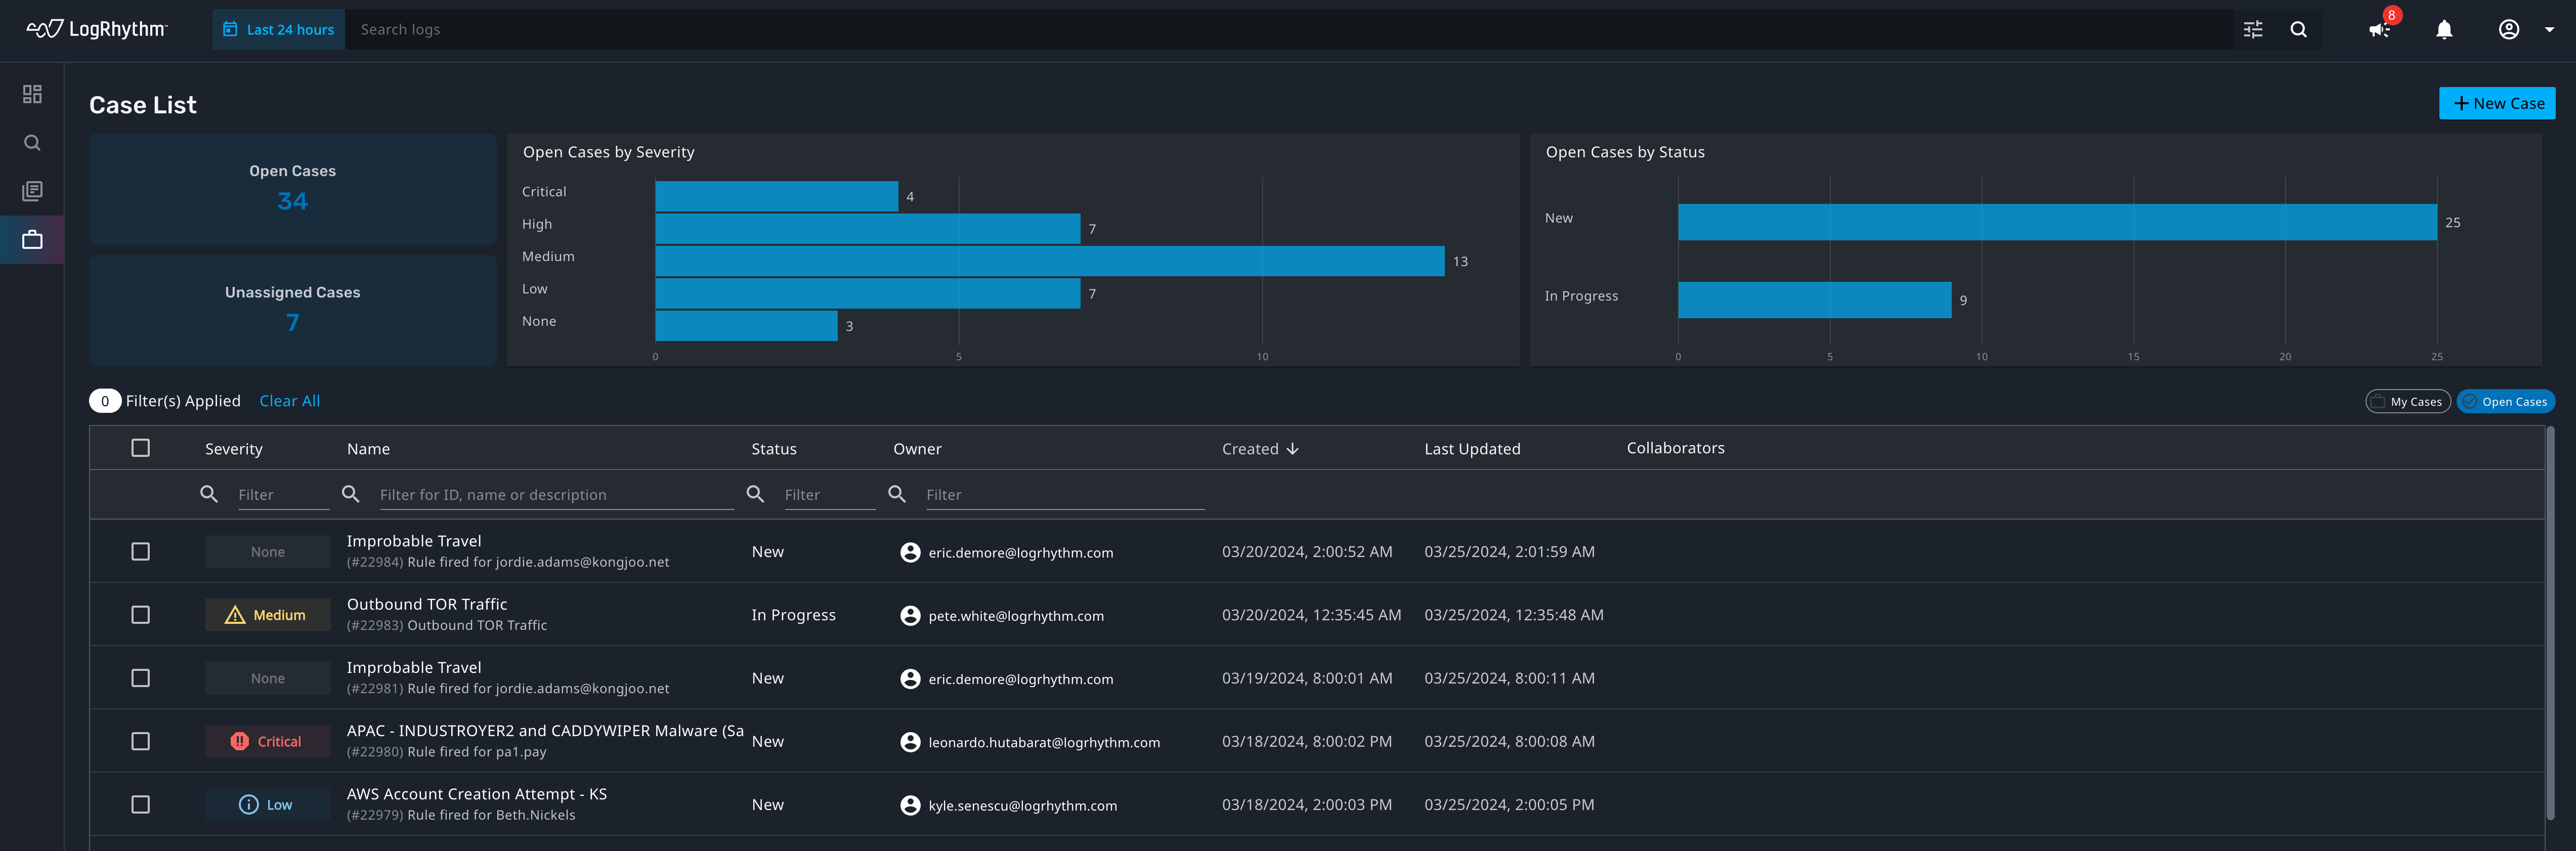Click the Collaborators column header
Image resolution: width=2576 pixels, height=851 pixels.
point(1675,448)
